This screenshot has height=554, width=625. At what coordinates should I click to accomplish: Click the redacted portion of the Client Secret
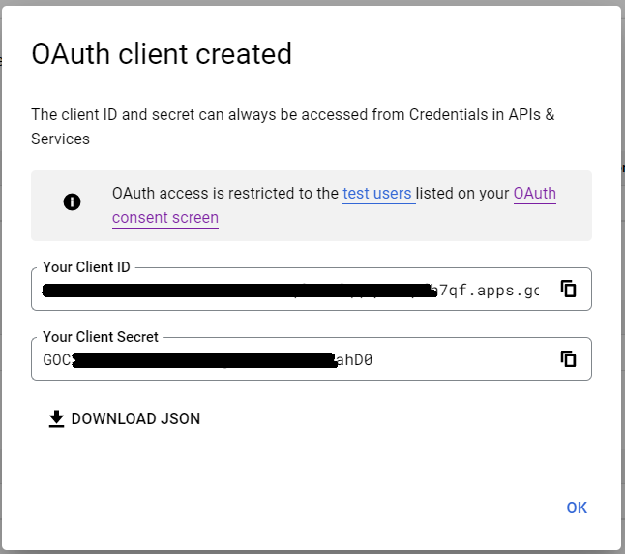203,359
